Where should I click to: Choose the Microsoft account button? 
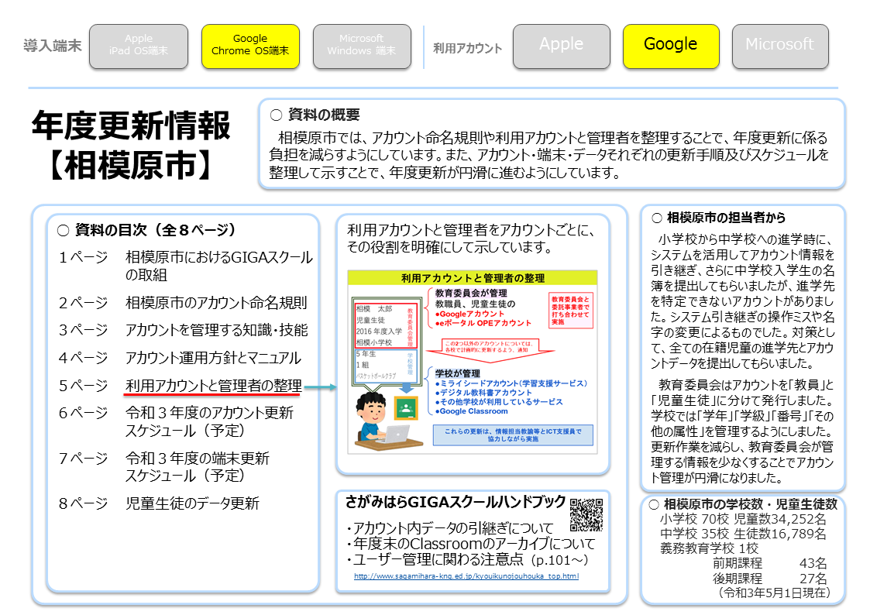pos(779,45)
